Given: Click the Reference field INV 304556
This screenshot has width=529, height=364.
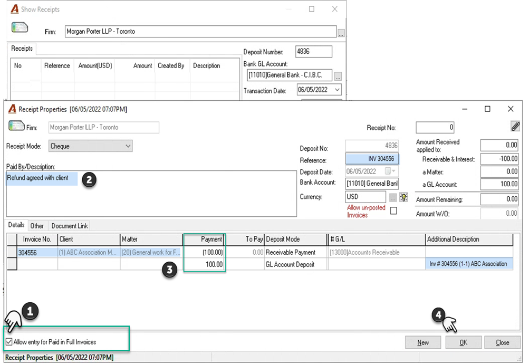Looking at the screenshot, I should tap(372, 159).
